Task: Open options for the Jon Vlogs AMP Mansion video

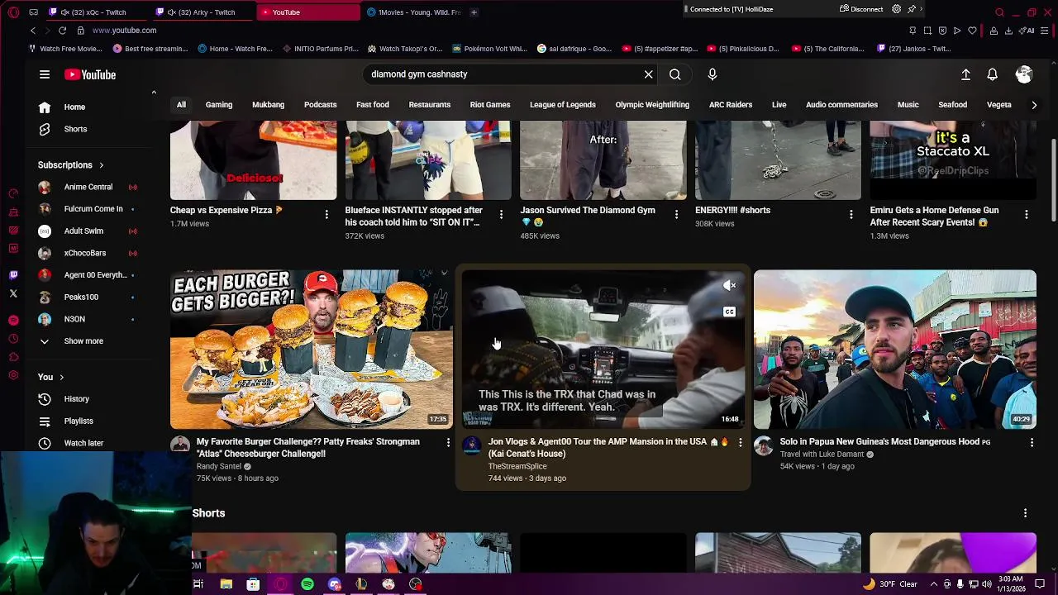Action: pos(741,443)
